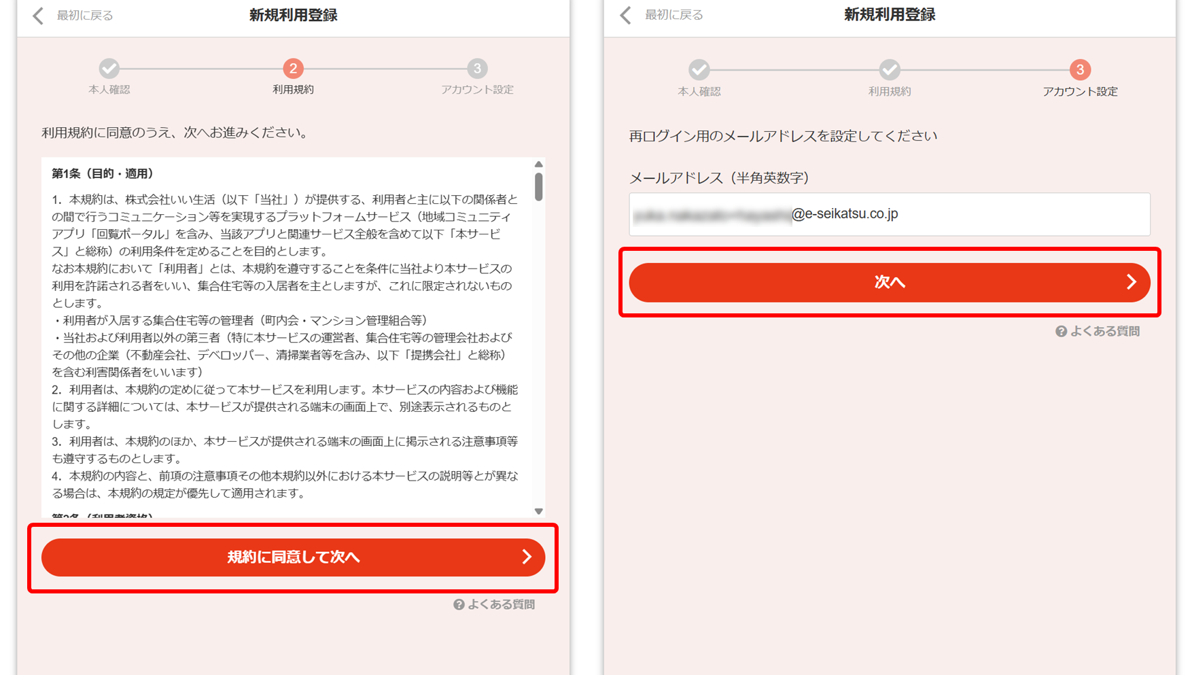1190x675 pixels.
Task: Click completed 本人確認 checkmark on right screen
Action: 699,69
